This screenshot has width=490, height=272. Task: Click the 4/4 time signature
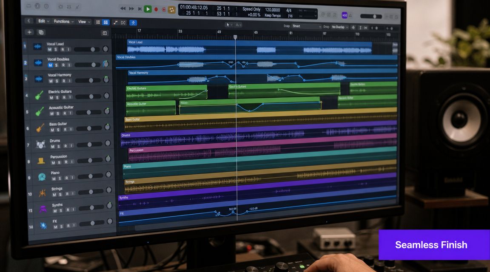tap(289, 10)
